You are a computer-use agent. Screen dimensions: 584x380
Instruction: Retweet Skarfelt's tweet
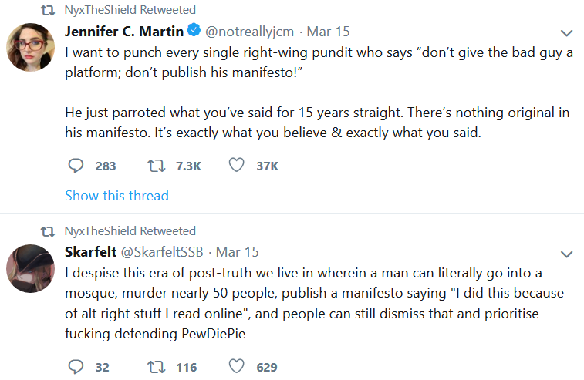[156, 367]
